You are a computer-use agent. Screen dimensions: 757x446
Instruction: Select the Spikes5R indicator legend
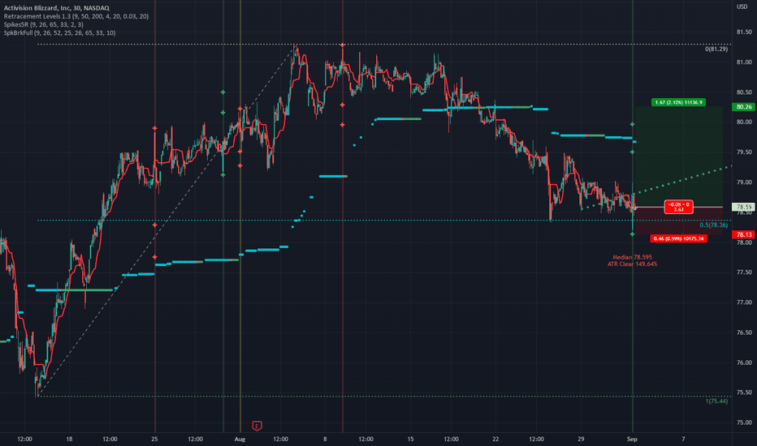click(43, 24)
